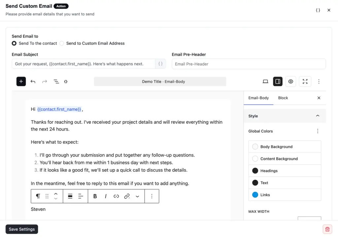Click the Thanks for reaching out paragraph
The width and height of the screenshot is (338, 238).
[x=126, y=126]
